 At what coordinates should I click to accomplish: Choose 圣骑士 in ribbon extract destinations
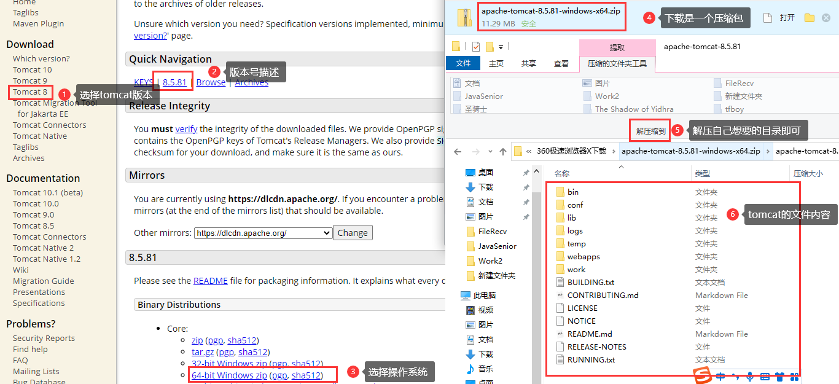470,109
